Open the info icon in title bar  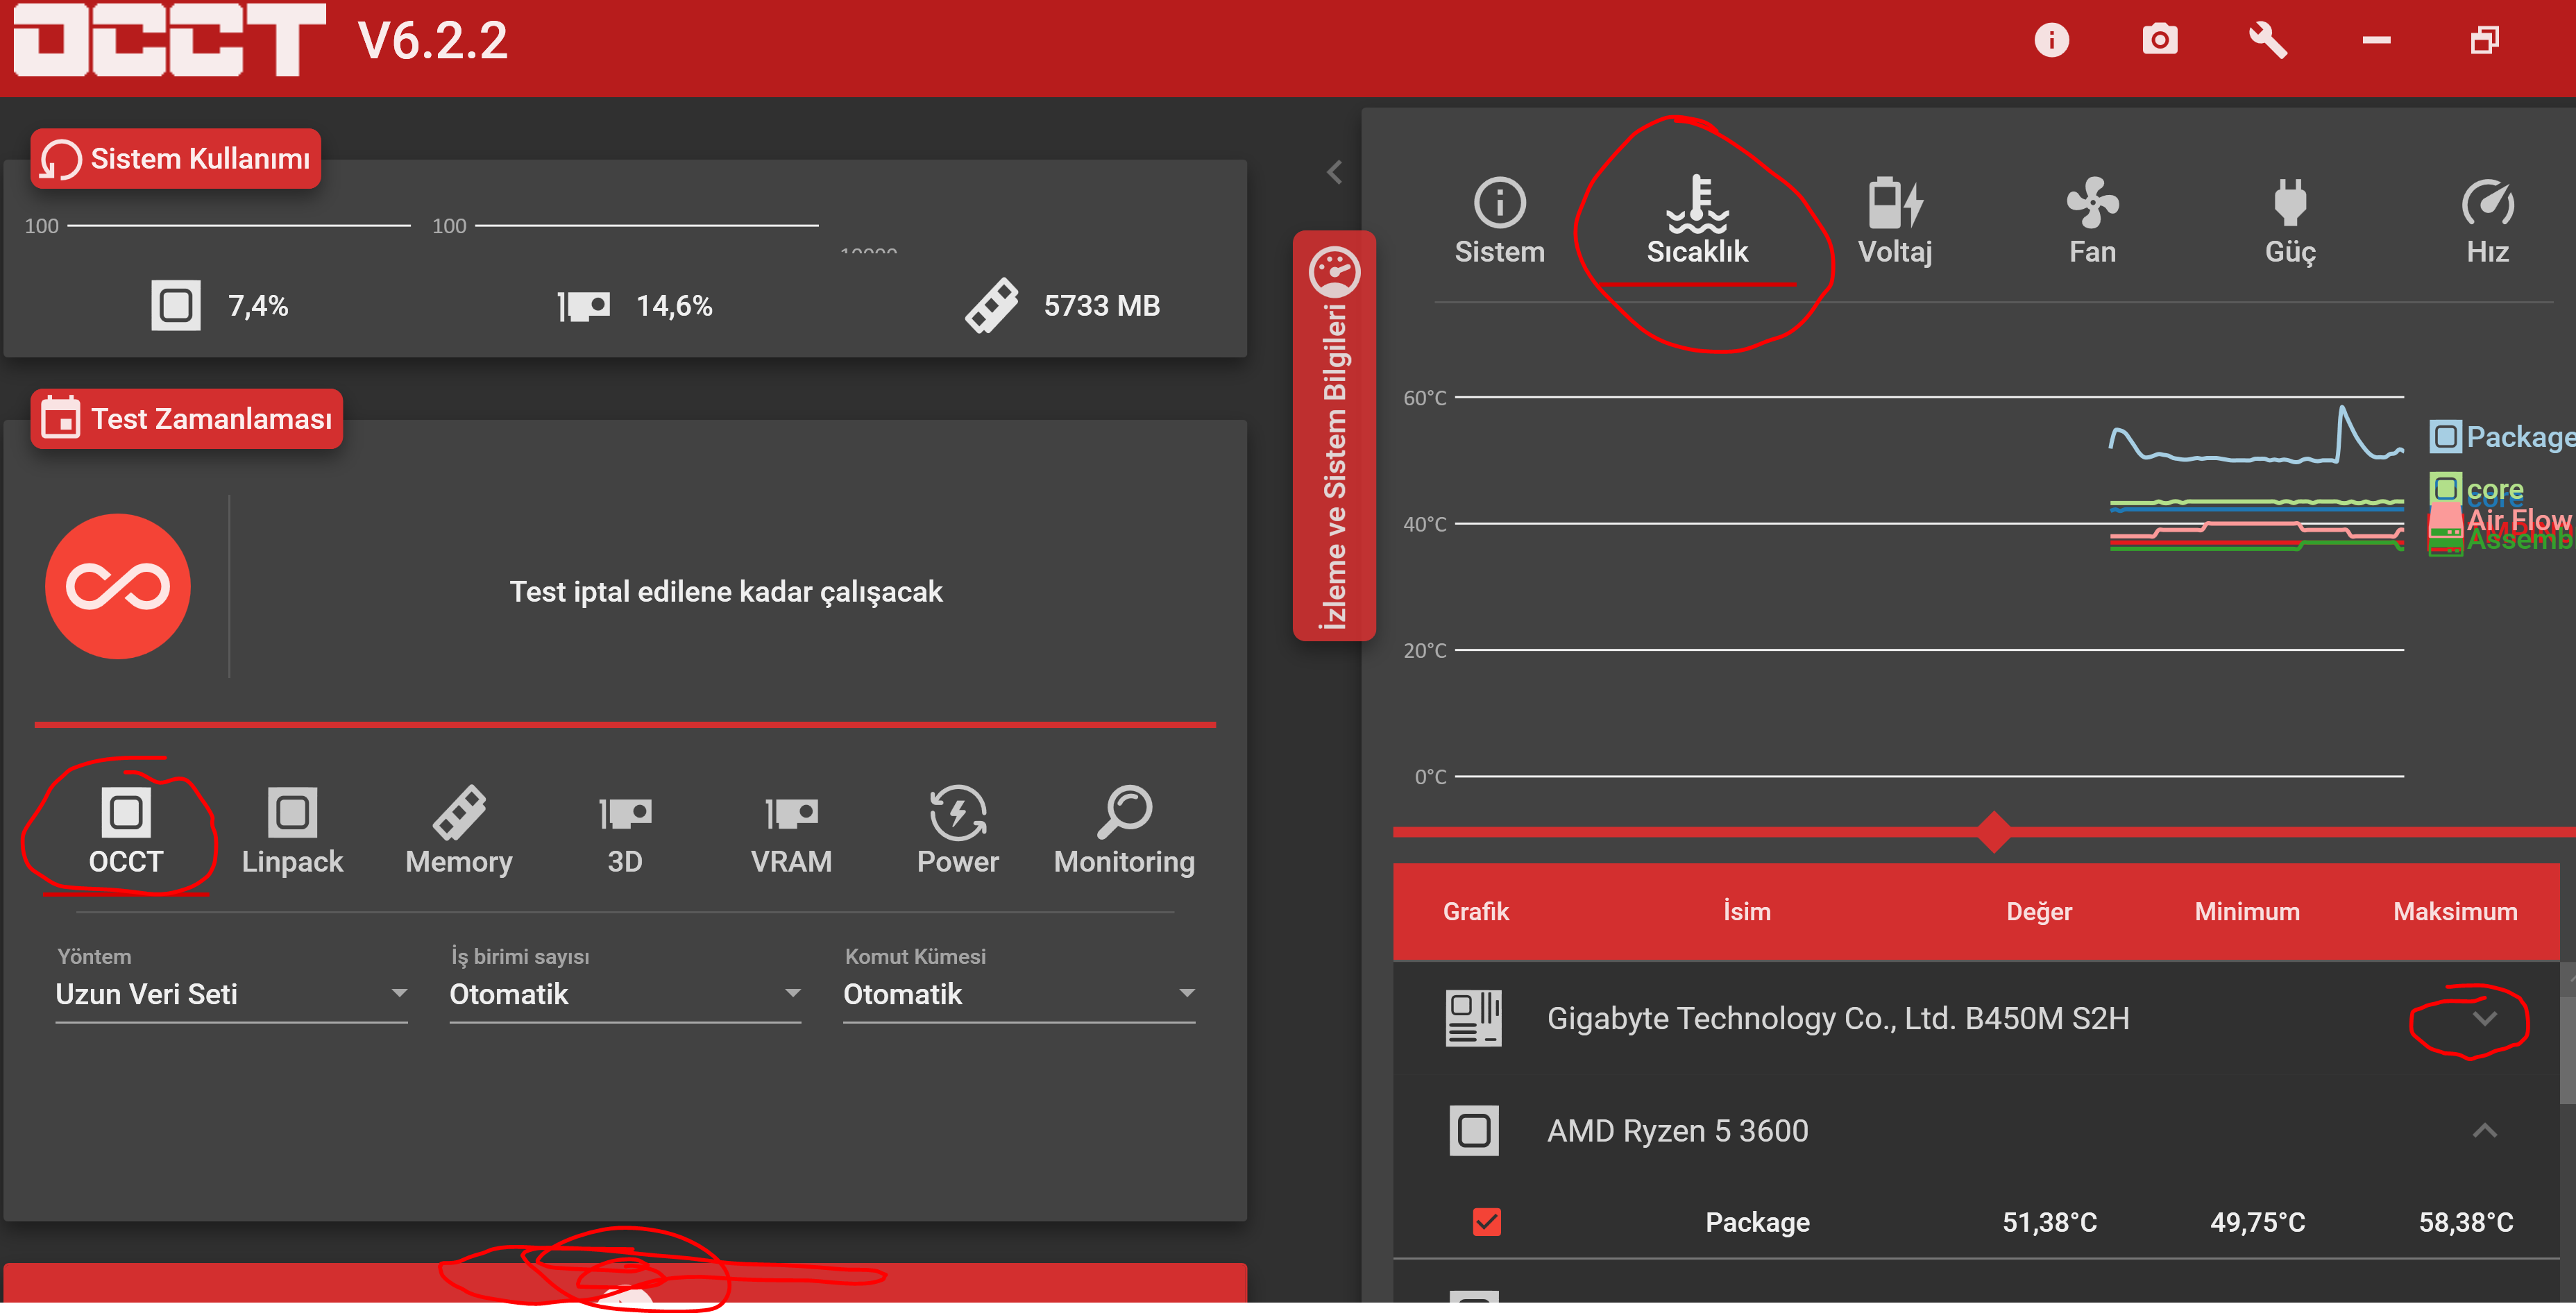pyautogui.click(x=2051, y=40)
